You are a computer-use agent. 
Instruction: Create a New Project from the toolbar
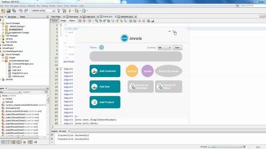(x=3, y=11)
